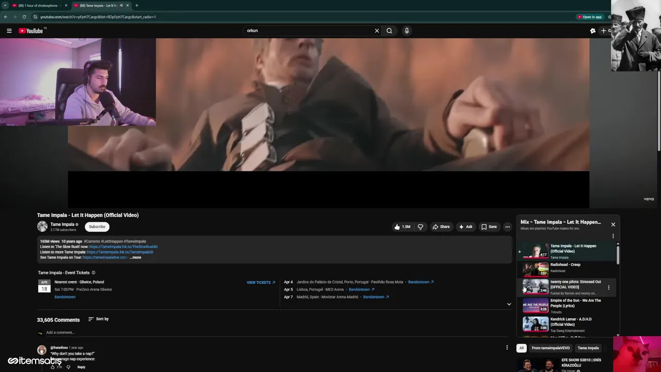Image resolution: width=661 pixels, height=372 pixels.
Task: Reply to the @frannfoxx comment
Action: (x=81, y=367)
